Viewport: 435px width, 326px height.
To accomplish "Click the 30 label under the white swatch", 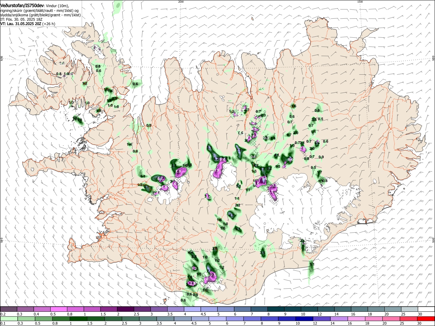I will (420, 314).
